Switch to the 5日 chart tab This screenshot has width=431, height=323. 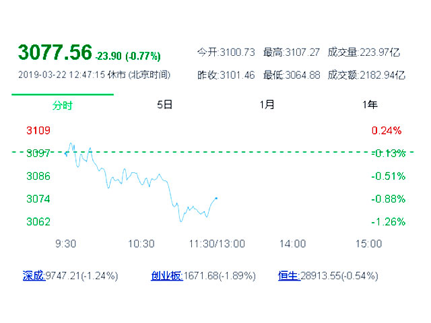click(x=165, y=104)
